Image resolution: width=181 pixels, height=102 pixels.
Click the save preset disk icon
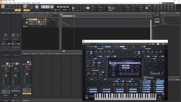click(103, 44)
